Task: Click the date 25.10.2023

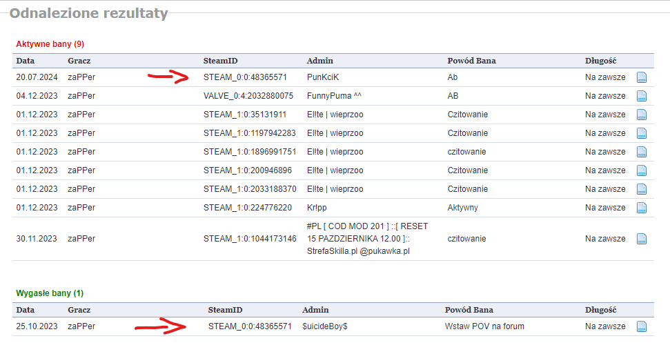Action: click(37, 326)
